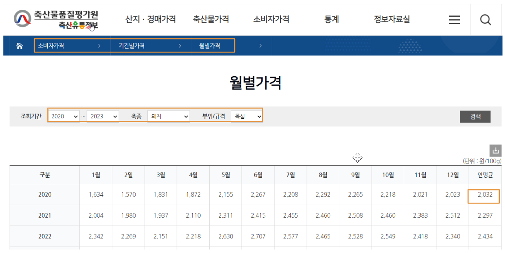The width and height of the screenshot is (505, 253).
Task: Click the 2021 annual average 2,297
Action: [485, 215]
